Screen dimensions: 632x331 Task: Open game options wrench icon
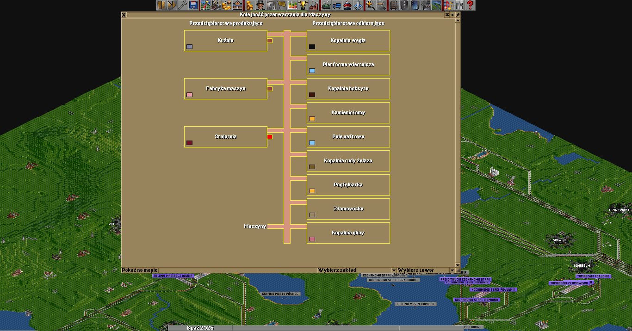[183, 5]
